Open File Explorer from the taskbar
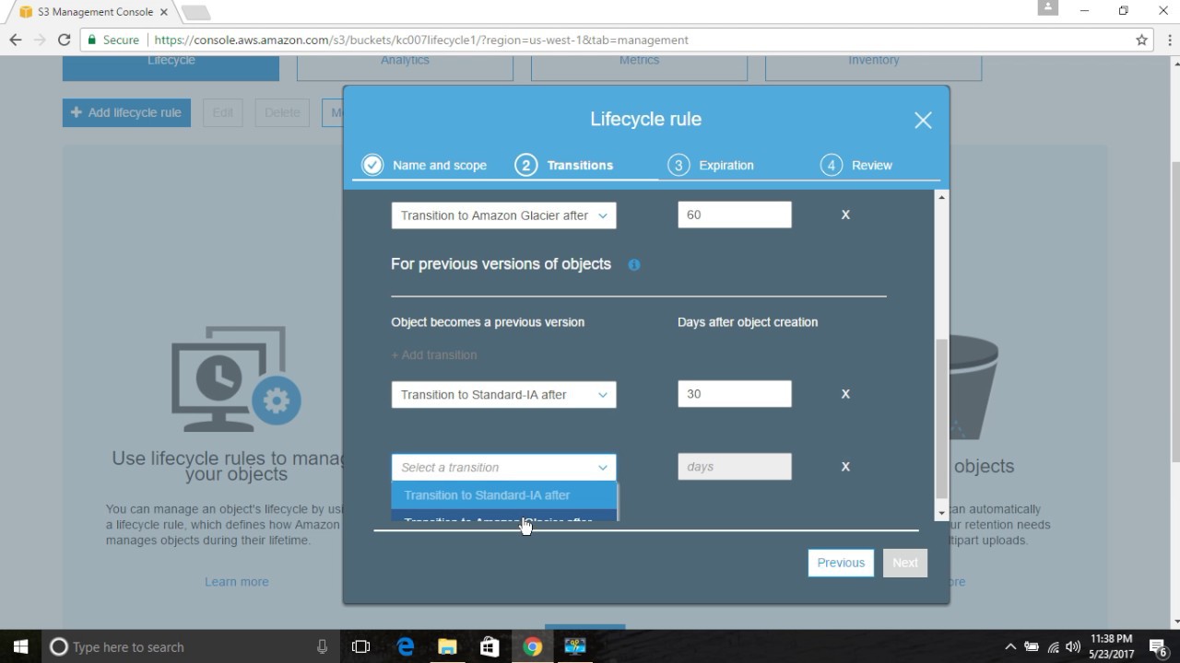Viewport: 1180px width, 663px height. coord(447,646)
